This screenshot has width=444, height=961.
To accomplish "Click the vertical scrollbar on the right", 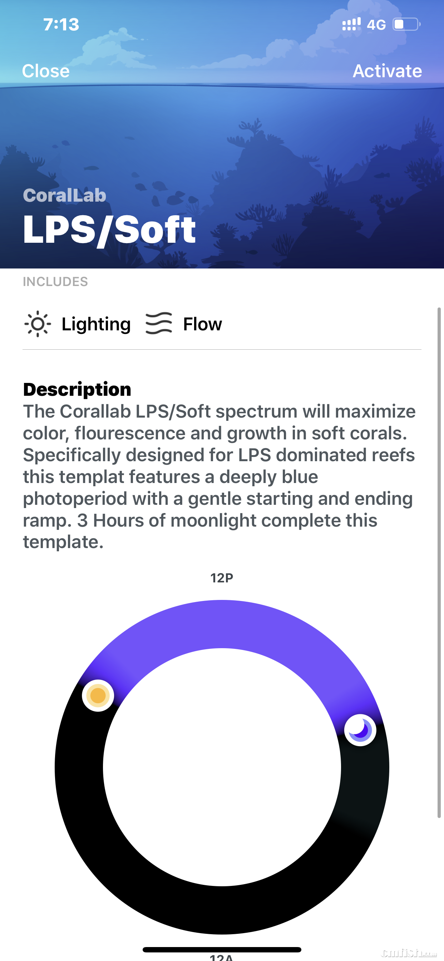I will click(x=439, y=560).
